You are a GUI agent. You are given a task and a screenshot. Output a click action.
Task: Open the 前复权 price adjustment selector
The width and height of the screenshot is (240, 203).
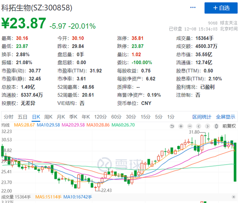[x=229, y=126]
